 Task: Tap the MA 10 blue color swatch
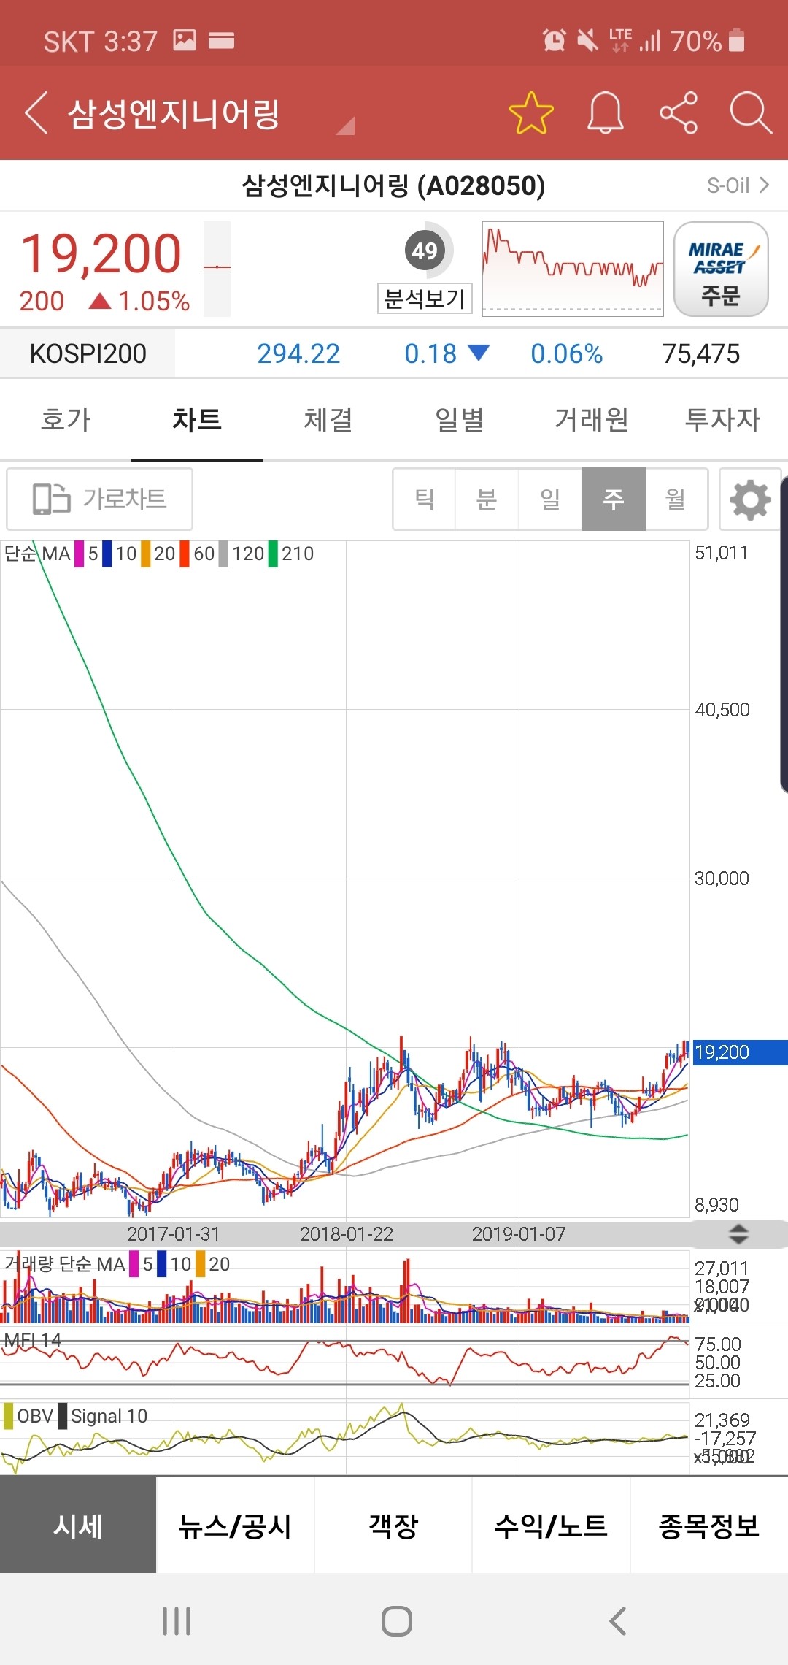[x=107, y=554]
